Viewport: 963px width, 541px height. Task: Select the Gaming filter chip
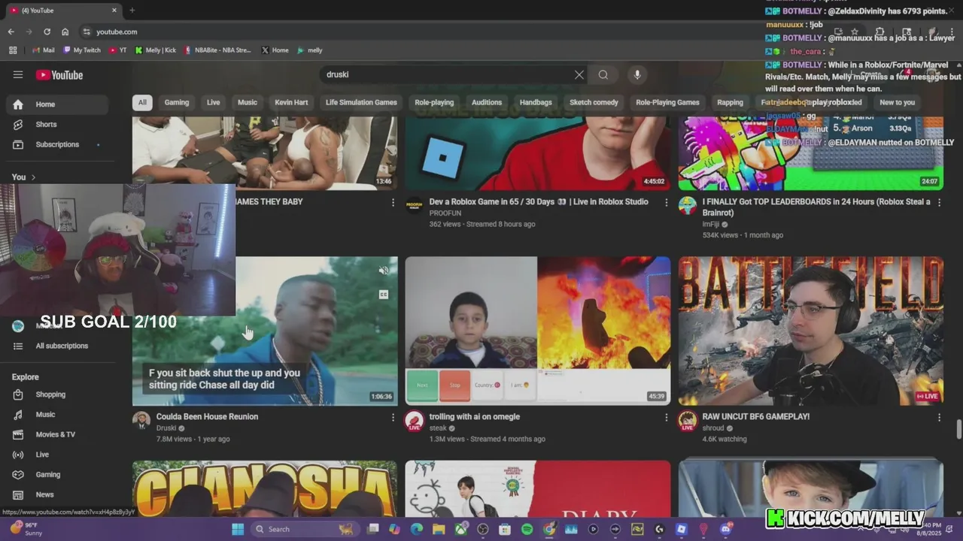click(x=177, y=102)
